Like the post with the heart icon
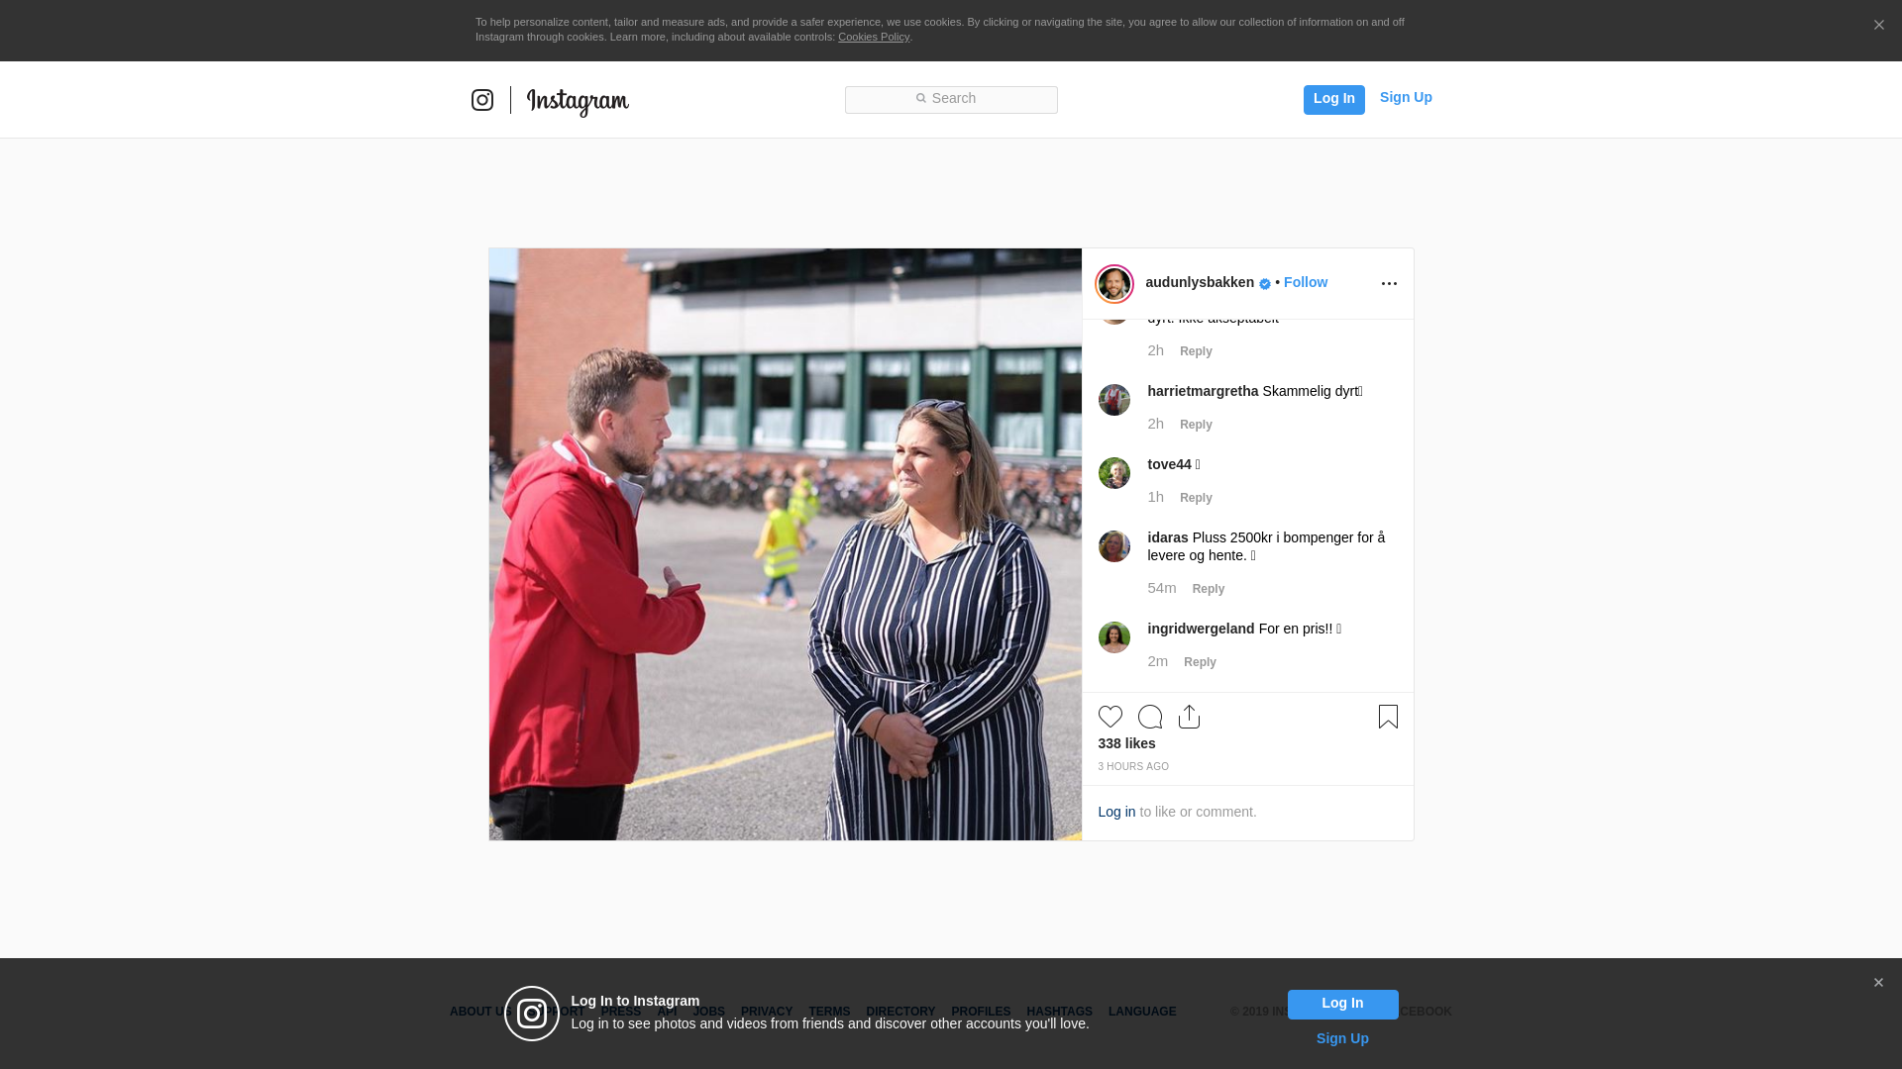The width and height of the screenshot is (1902, 1069). tap(1110, 717)
